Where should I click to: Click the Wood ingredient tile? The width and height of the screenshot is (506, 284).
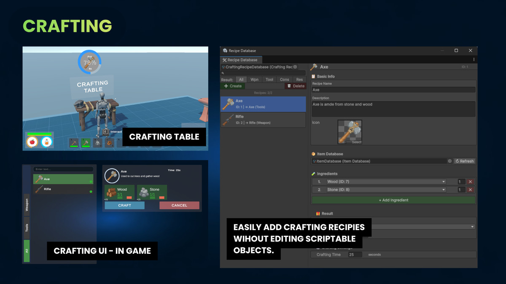click(119, 192)
